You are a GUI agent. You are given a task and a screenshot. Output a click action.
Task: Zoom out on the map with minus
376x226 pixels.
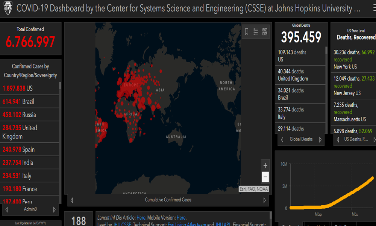click(265, 177)
